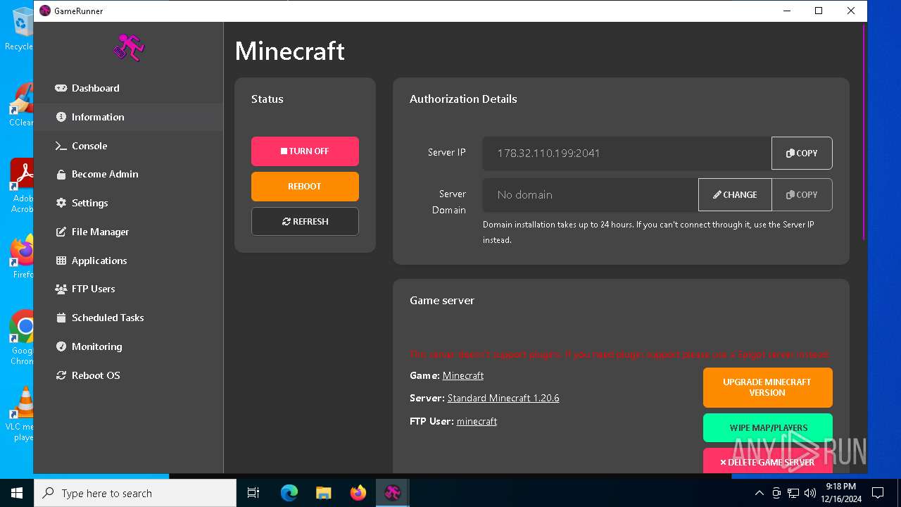Go to Become Admin page
Screen dimensions: 901x507
click(x=128, y=174)
